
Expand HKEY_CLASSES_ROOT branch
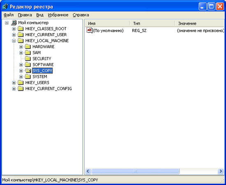(14, 29)
